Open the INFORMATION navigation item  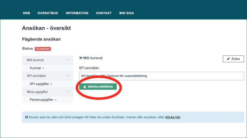77,13
